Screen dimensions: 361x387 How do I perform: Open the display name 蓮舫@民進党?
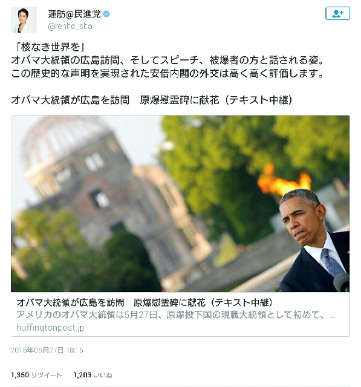[x=74, y=14]
